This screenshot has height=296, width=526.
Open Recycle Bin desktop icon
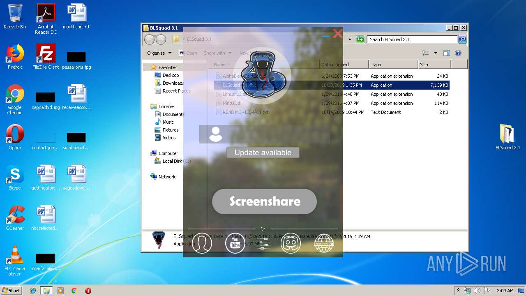[15, 16]
